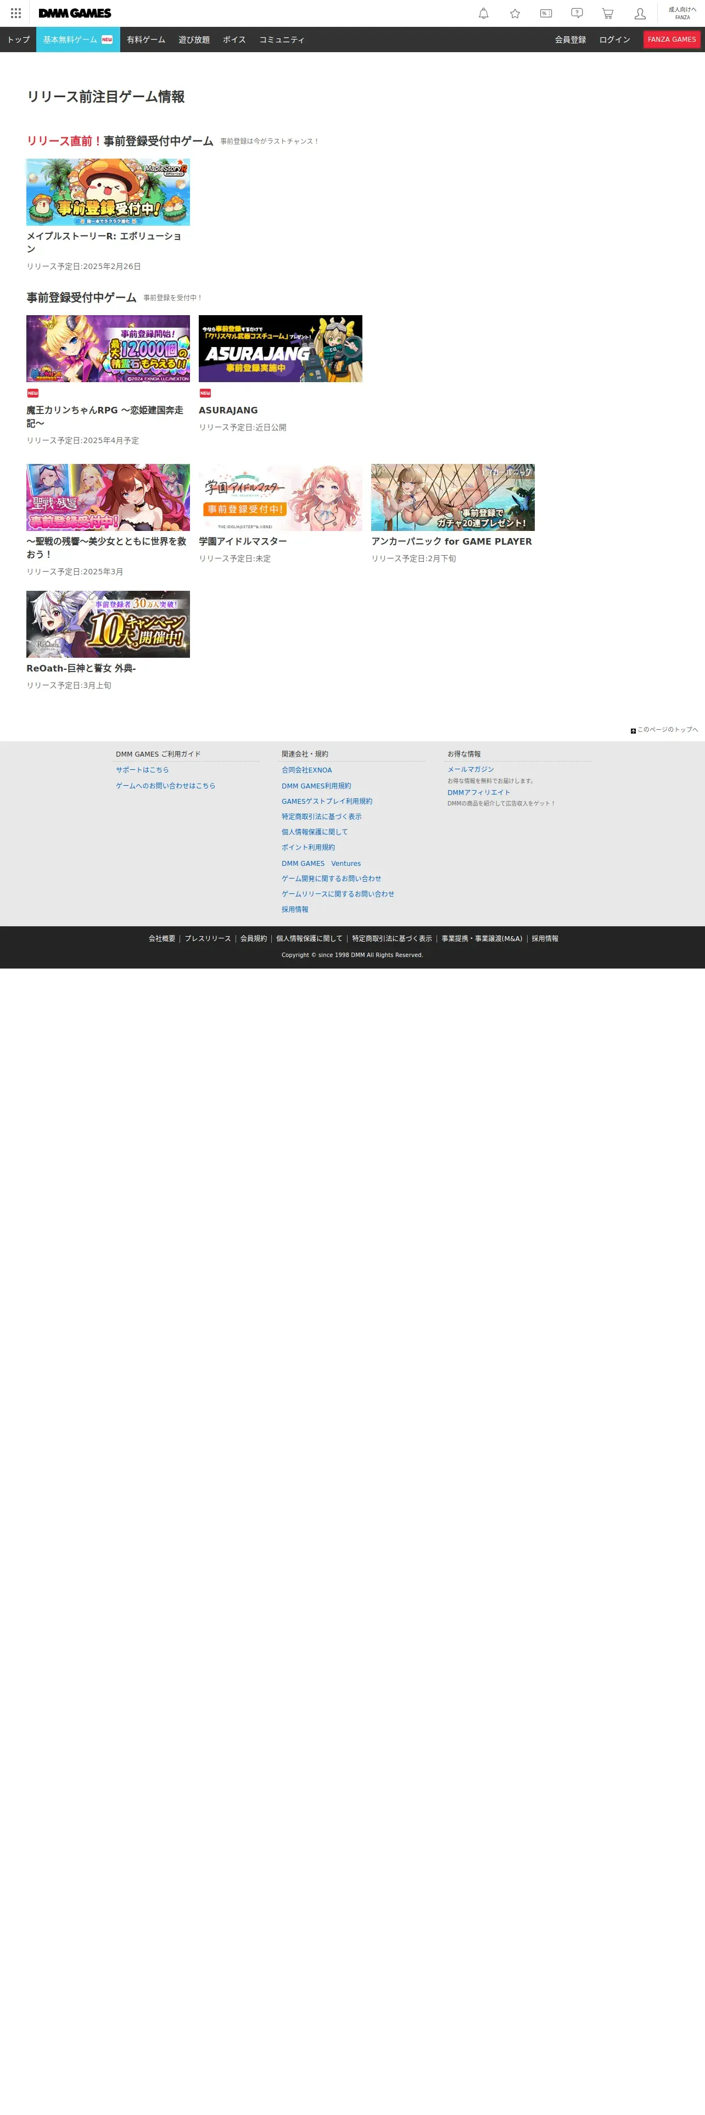705x2115 pixels.
Task: Open アンカーパニック banner image
Action: 452,497
